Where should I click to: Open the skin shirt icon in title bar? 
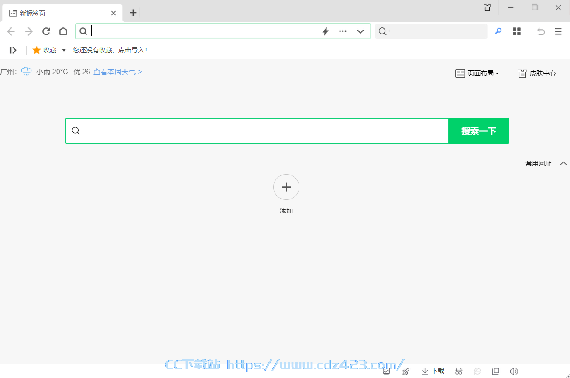tap(488, 8)
